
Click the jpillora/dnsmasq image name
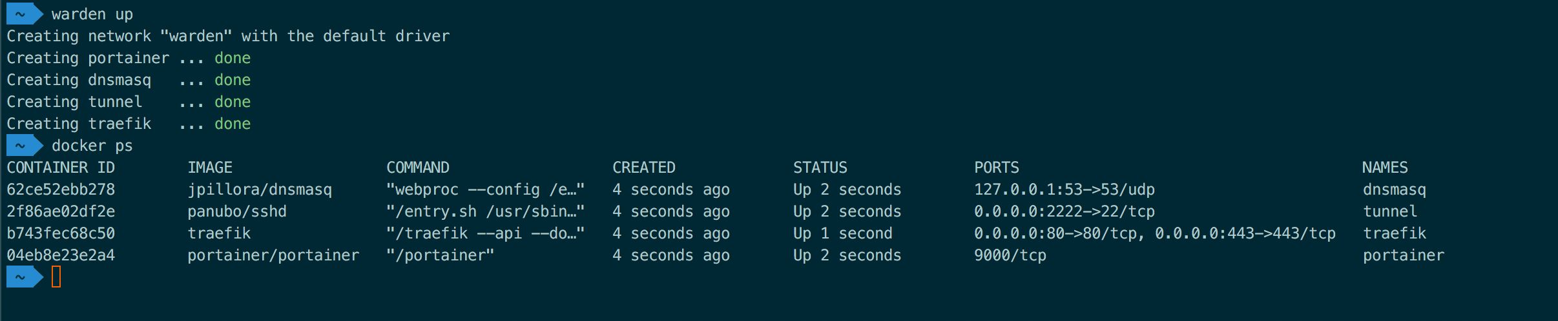tap(260, 190)
